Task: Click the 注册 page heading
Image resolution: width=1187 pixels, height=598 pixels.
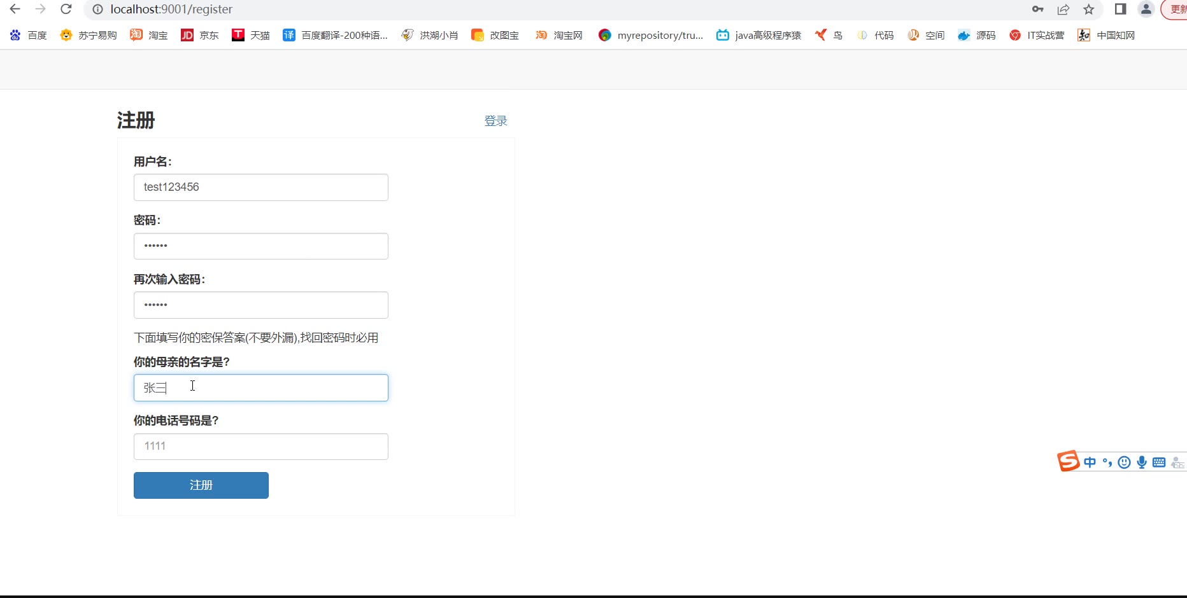Action: 136,120
